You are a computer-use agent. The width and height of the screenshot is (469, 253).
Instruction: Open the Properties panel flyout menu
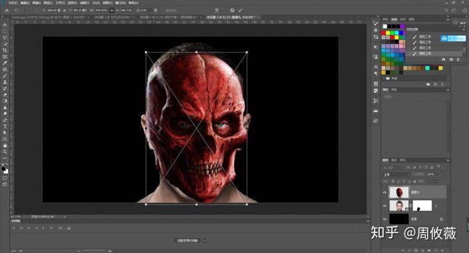(x=448, y=90)
